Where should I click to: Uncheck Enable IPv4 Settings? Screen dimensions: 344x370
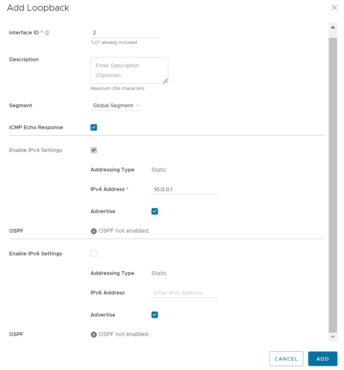pos(94,150)
